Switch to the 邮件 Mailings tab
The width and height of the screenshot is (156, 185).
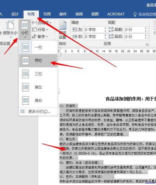click(63, 14)
